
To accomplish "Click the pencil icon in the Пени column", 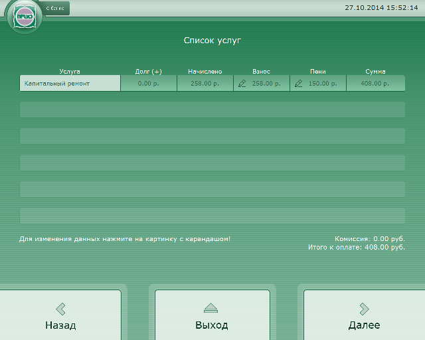I will pos(298,84).
